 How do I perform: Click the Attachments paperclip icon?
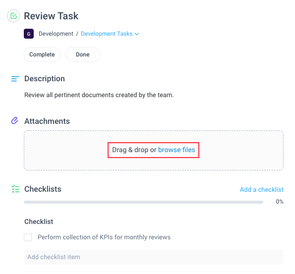click(x=15, y=121)
